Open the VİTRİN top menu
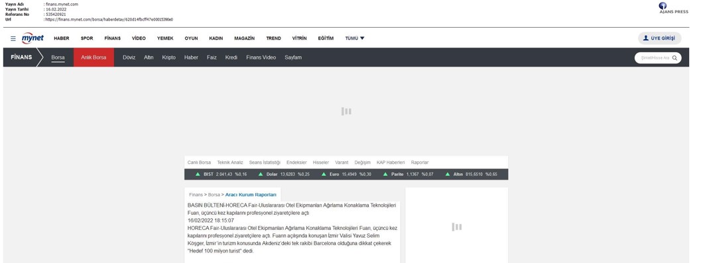The image size is (703, 263). [300, 38]
